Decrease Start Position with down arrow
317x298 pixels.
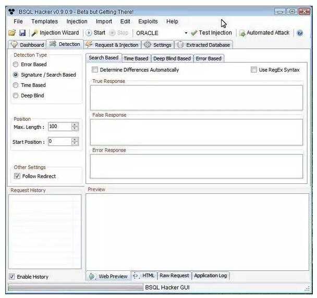(x=75, y=144)
